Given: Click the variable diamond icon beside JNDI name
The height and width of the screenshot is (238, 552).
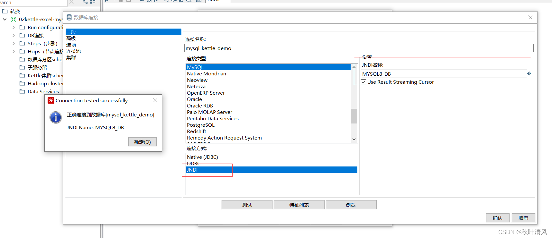Looking at the screenshot, I should tap(529, 74).
